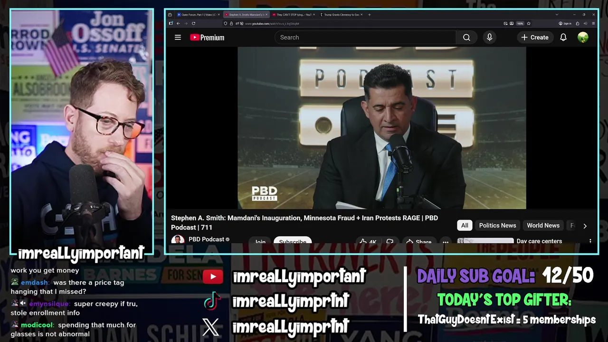Click the YouTube search magnifier button
The height and width of the screenshot is (342, 608).
(x=466, y=38)
